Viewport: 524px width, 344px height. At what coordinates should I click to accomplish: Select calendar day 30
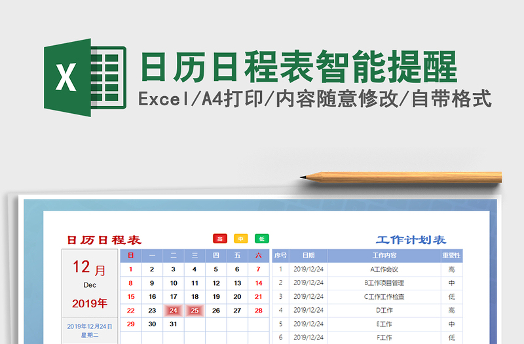152,324
